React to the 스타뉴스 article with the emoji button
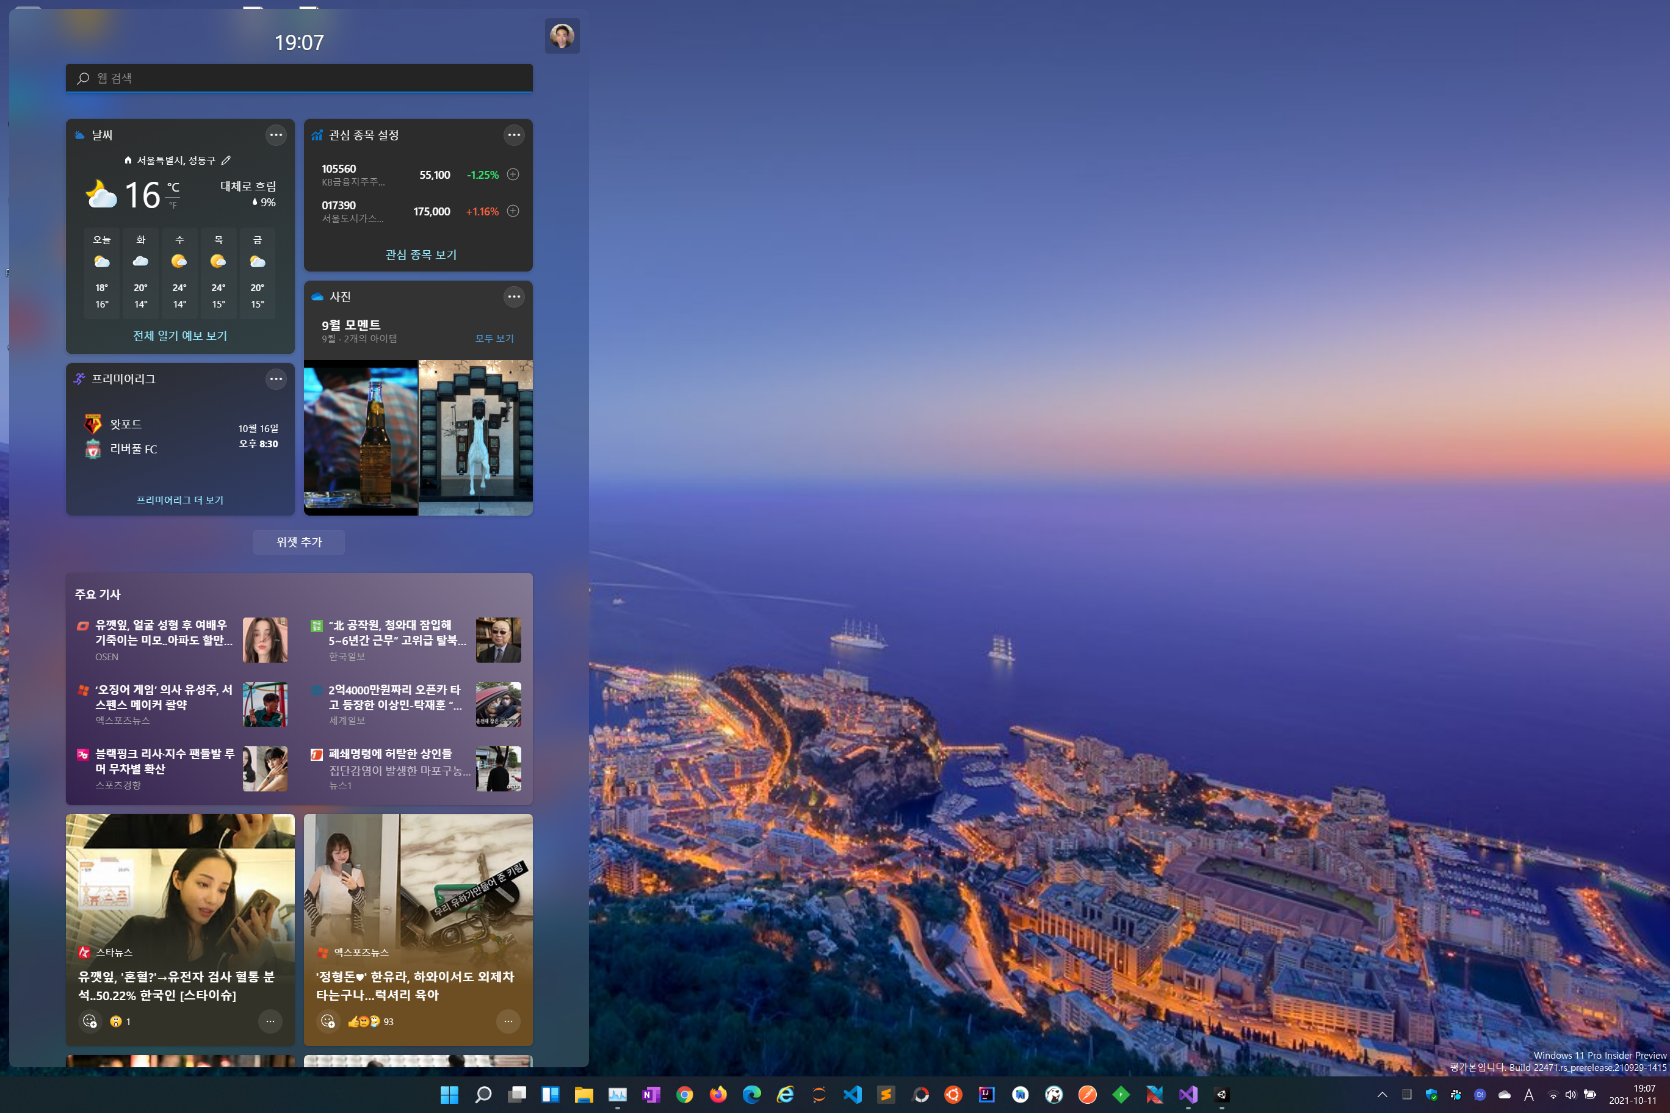Viewport: 1670px width, 1113px height. (x=90, y=1021)
